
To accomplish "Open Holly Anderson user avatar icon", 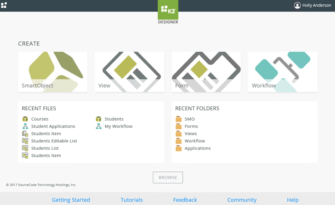I will [297, 6].
